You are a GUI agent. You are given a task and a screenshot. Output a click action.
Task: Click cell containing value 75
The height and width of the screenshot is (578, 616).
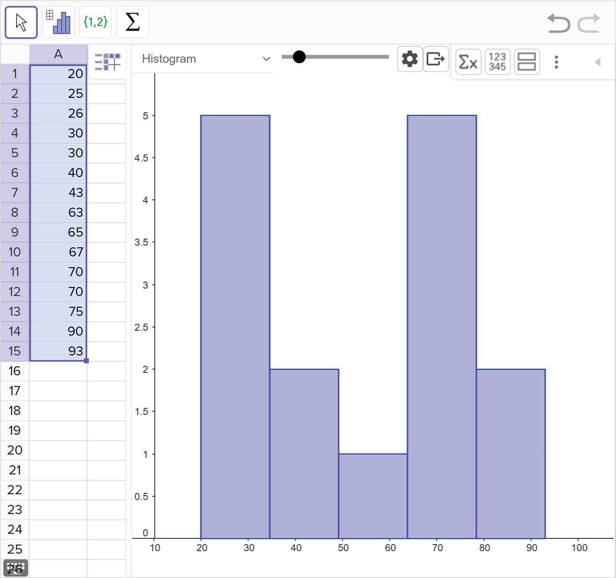[58, 312]
